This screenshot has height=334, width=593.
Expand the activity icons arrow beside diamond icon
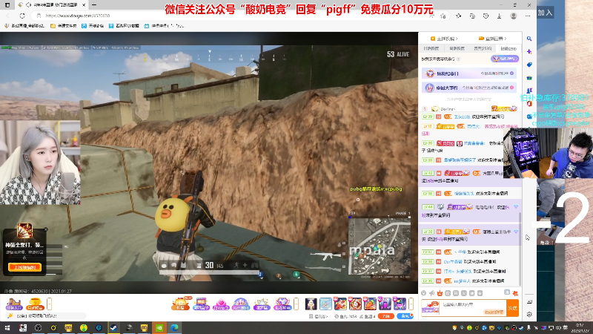pyautogui.click(x=296, y=304)
